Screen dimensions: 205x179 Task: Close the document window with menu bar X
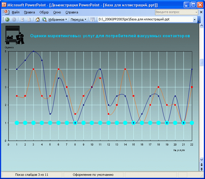[201, 12]
